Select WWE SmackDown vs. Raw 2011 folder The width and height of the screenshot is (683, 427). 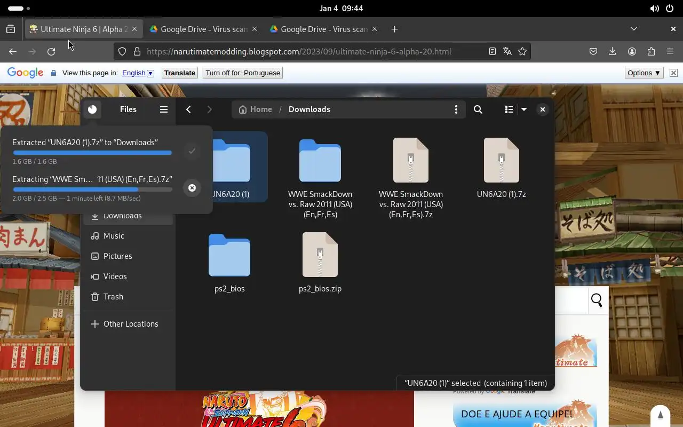click(320, 178)
